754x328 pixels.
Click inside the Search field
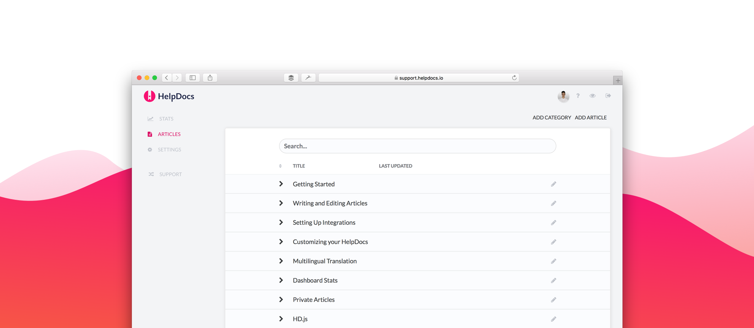pos(417,146)
